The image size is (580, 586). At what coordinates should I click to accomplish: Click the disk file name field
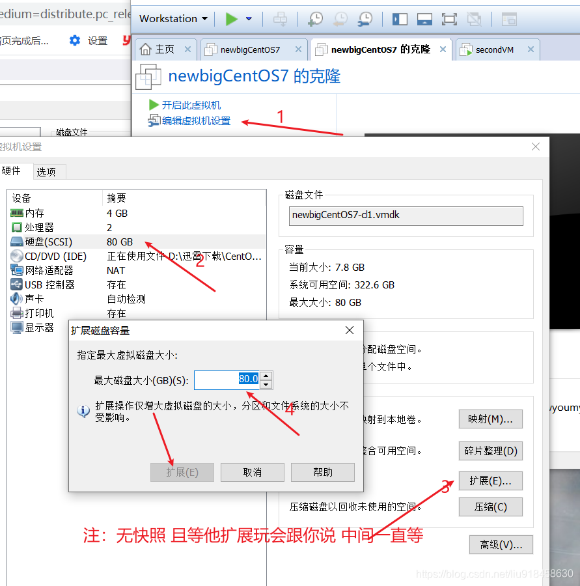(x=406, y=216)
